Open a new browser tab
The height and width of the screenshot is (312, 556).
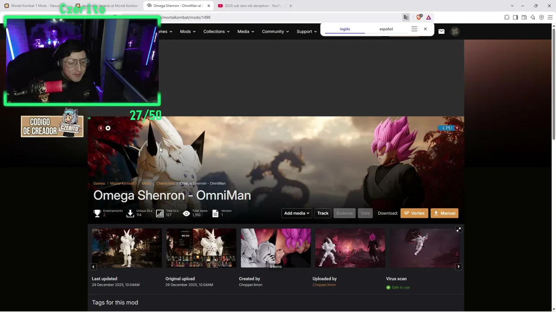291,6
